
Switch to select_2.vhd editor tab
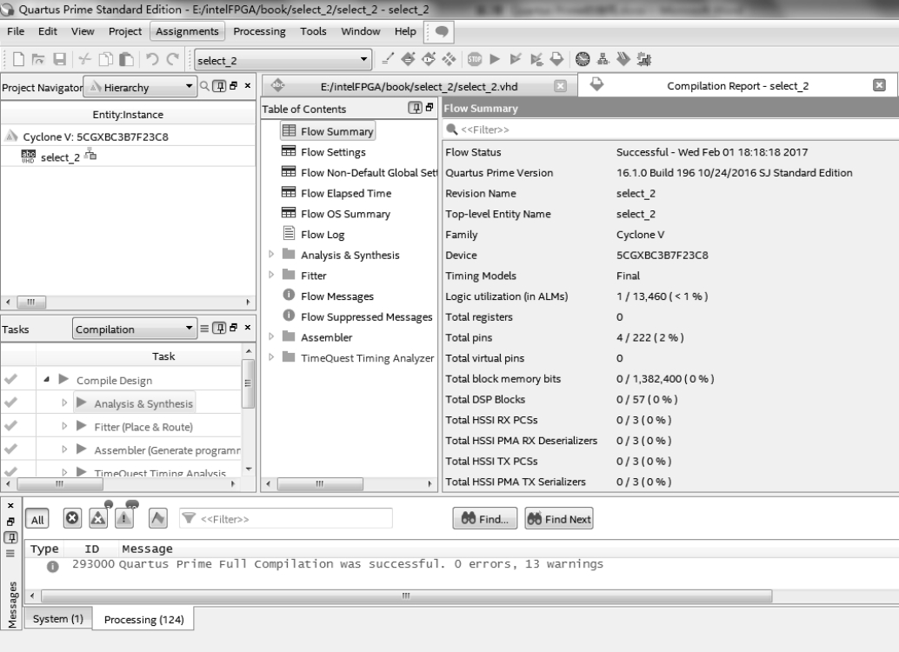coord(418,86)
